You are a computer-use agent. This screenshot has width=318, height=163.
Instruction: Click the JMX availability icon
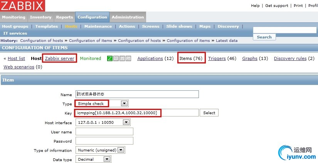tap(122, 59)
